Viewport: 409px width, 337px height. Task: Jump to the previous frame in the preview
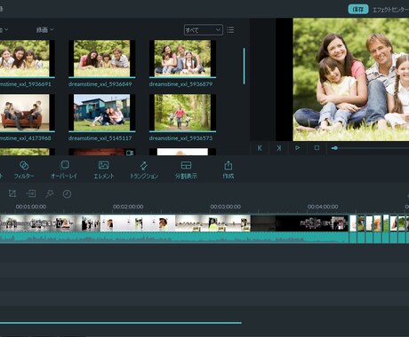pos(260,148)
